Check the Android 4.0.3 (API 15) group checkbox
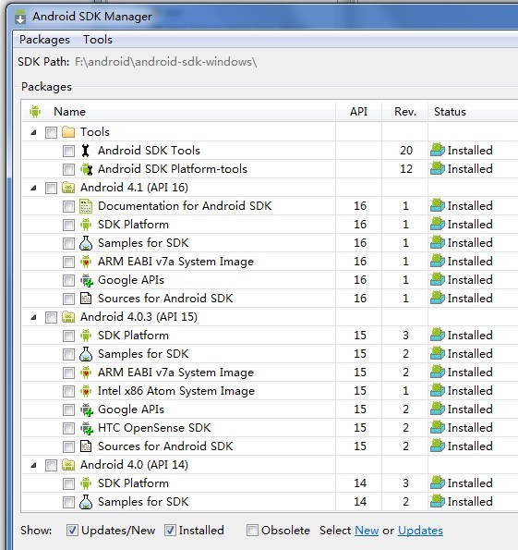This screenshot has height=550, width=518. (x=51, y=317)
